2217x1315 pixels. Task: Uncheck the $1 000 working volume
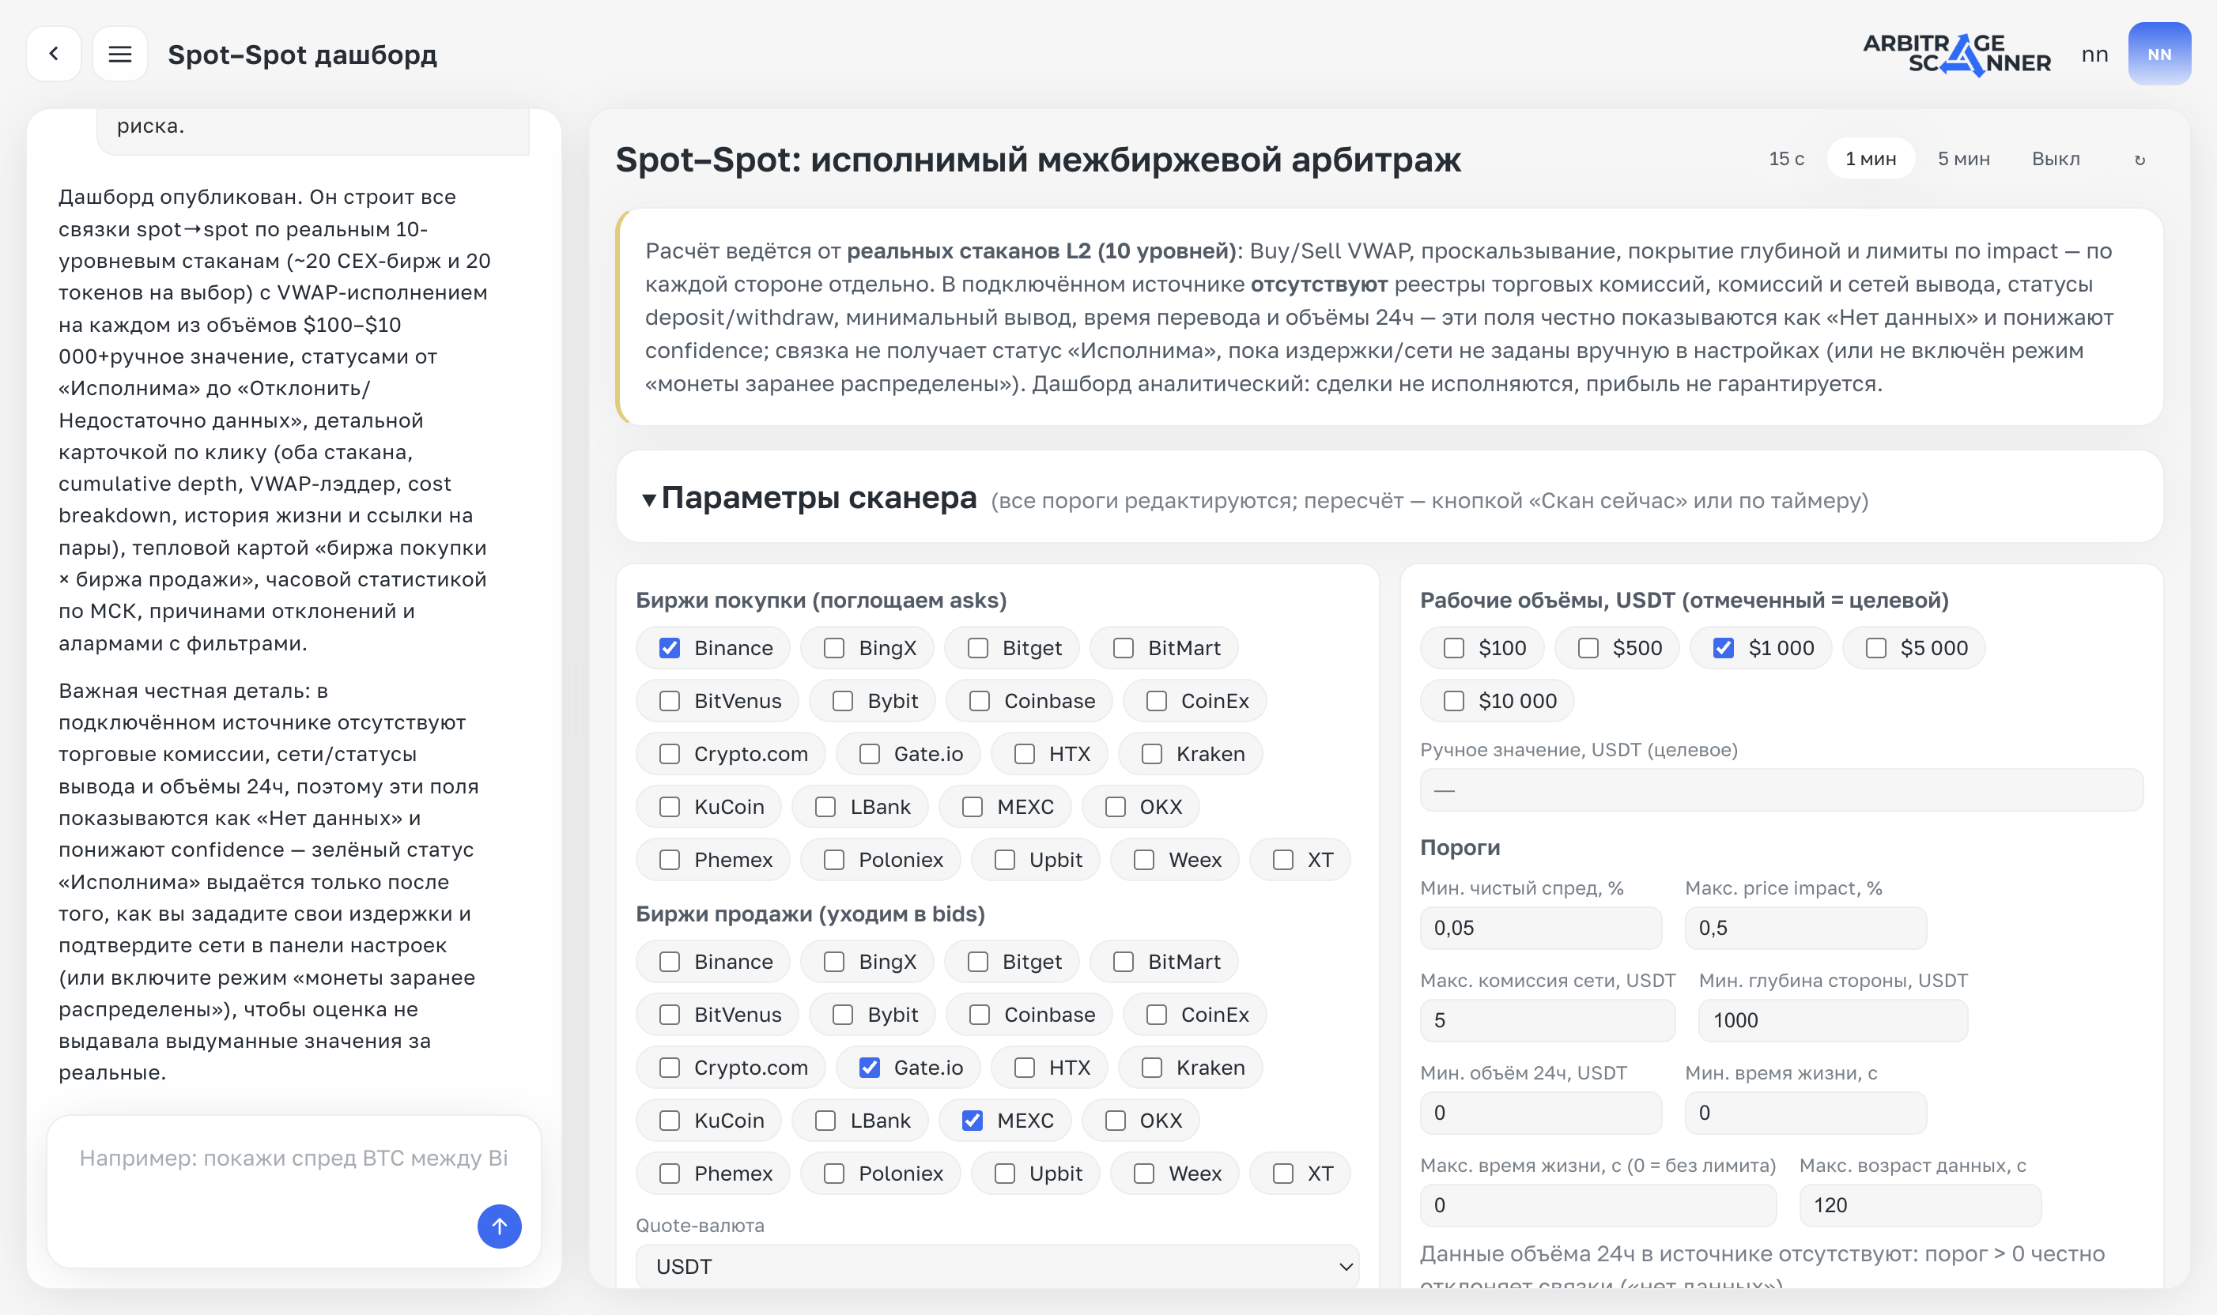point(1724,648)
